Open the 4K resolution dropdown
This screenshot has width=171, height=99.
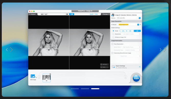point(132,34)
